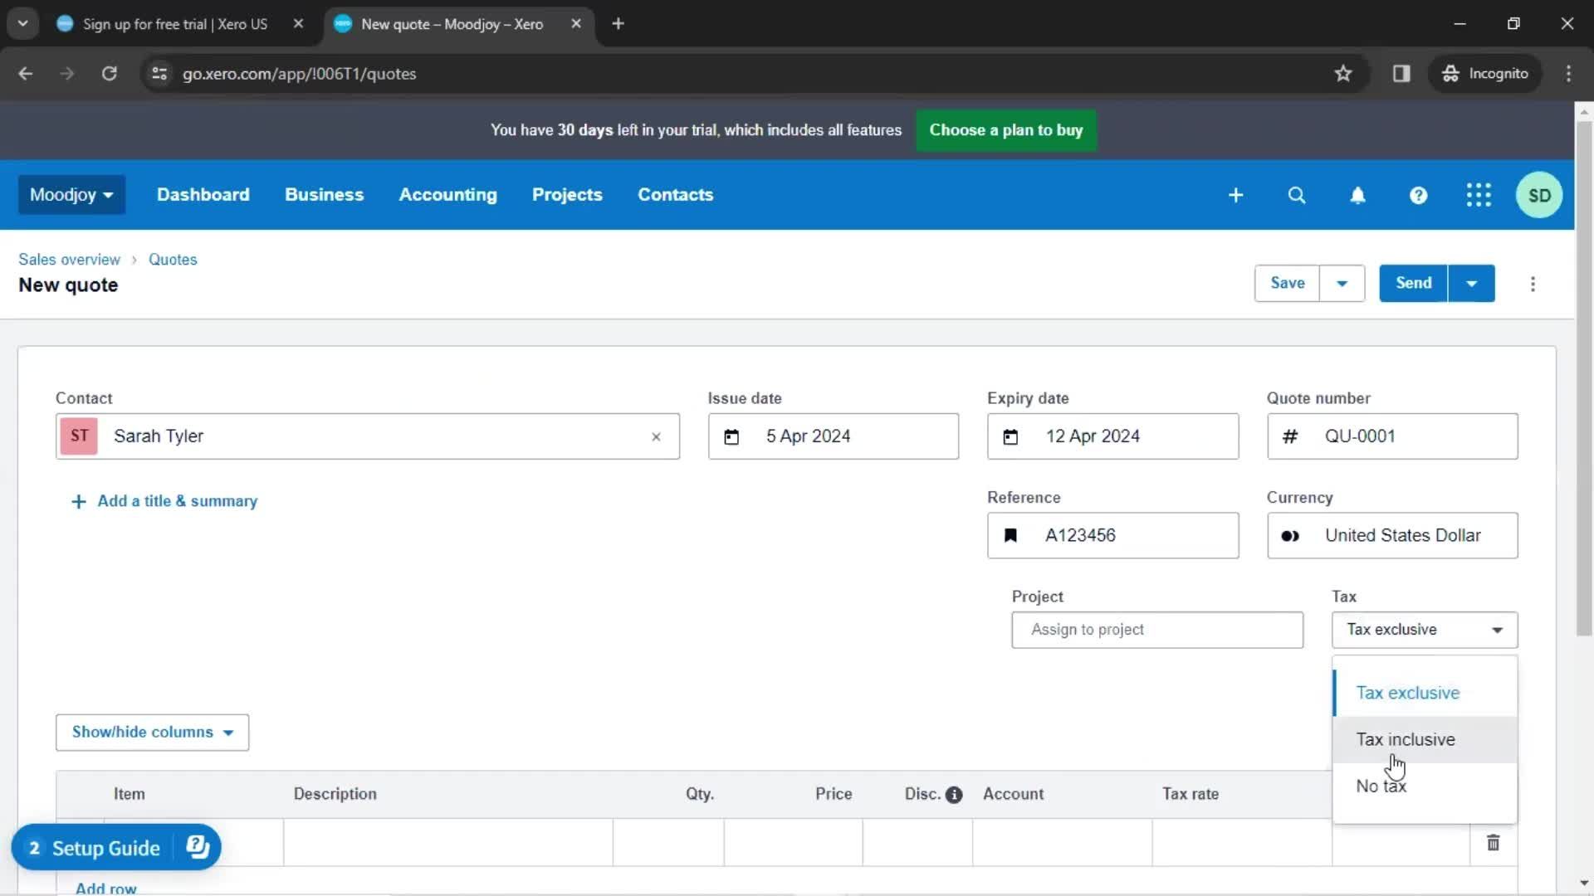Go to Quotes breadcrumb

click(173, 260)
